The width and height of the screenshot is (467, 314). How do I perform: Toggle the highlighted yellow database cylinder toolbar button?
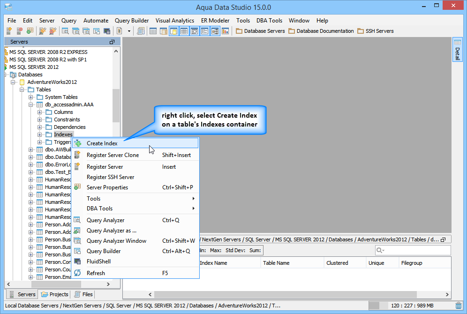pyautogui.click(x=174, y=31)
